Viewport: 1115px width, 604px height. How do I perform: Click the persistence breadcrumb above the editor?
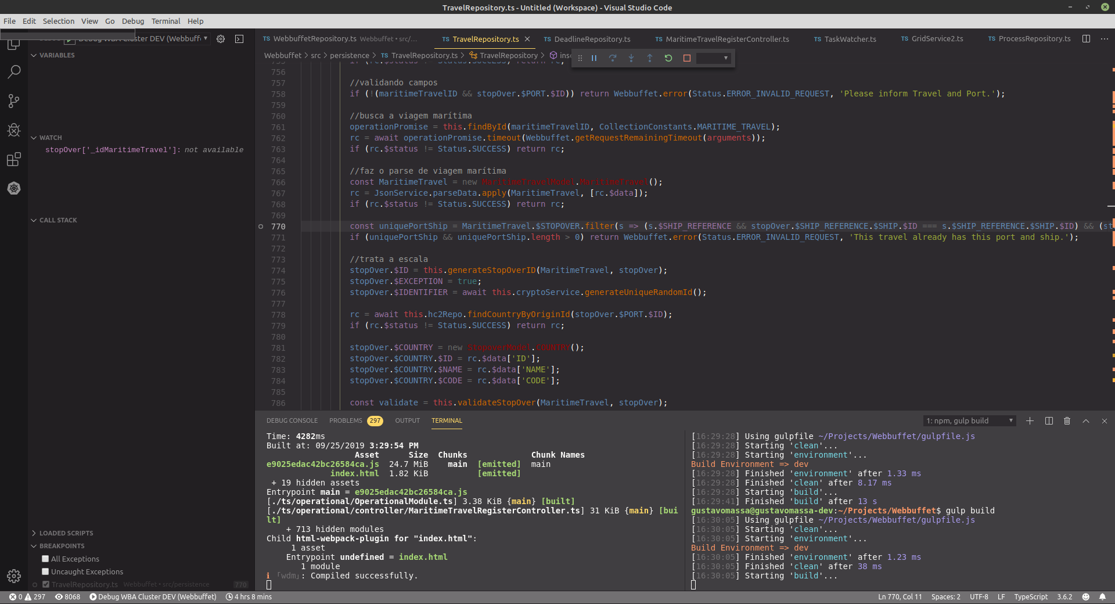(x=349, y=55)
